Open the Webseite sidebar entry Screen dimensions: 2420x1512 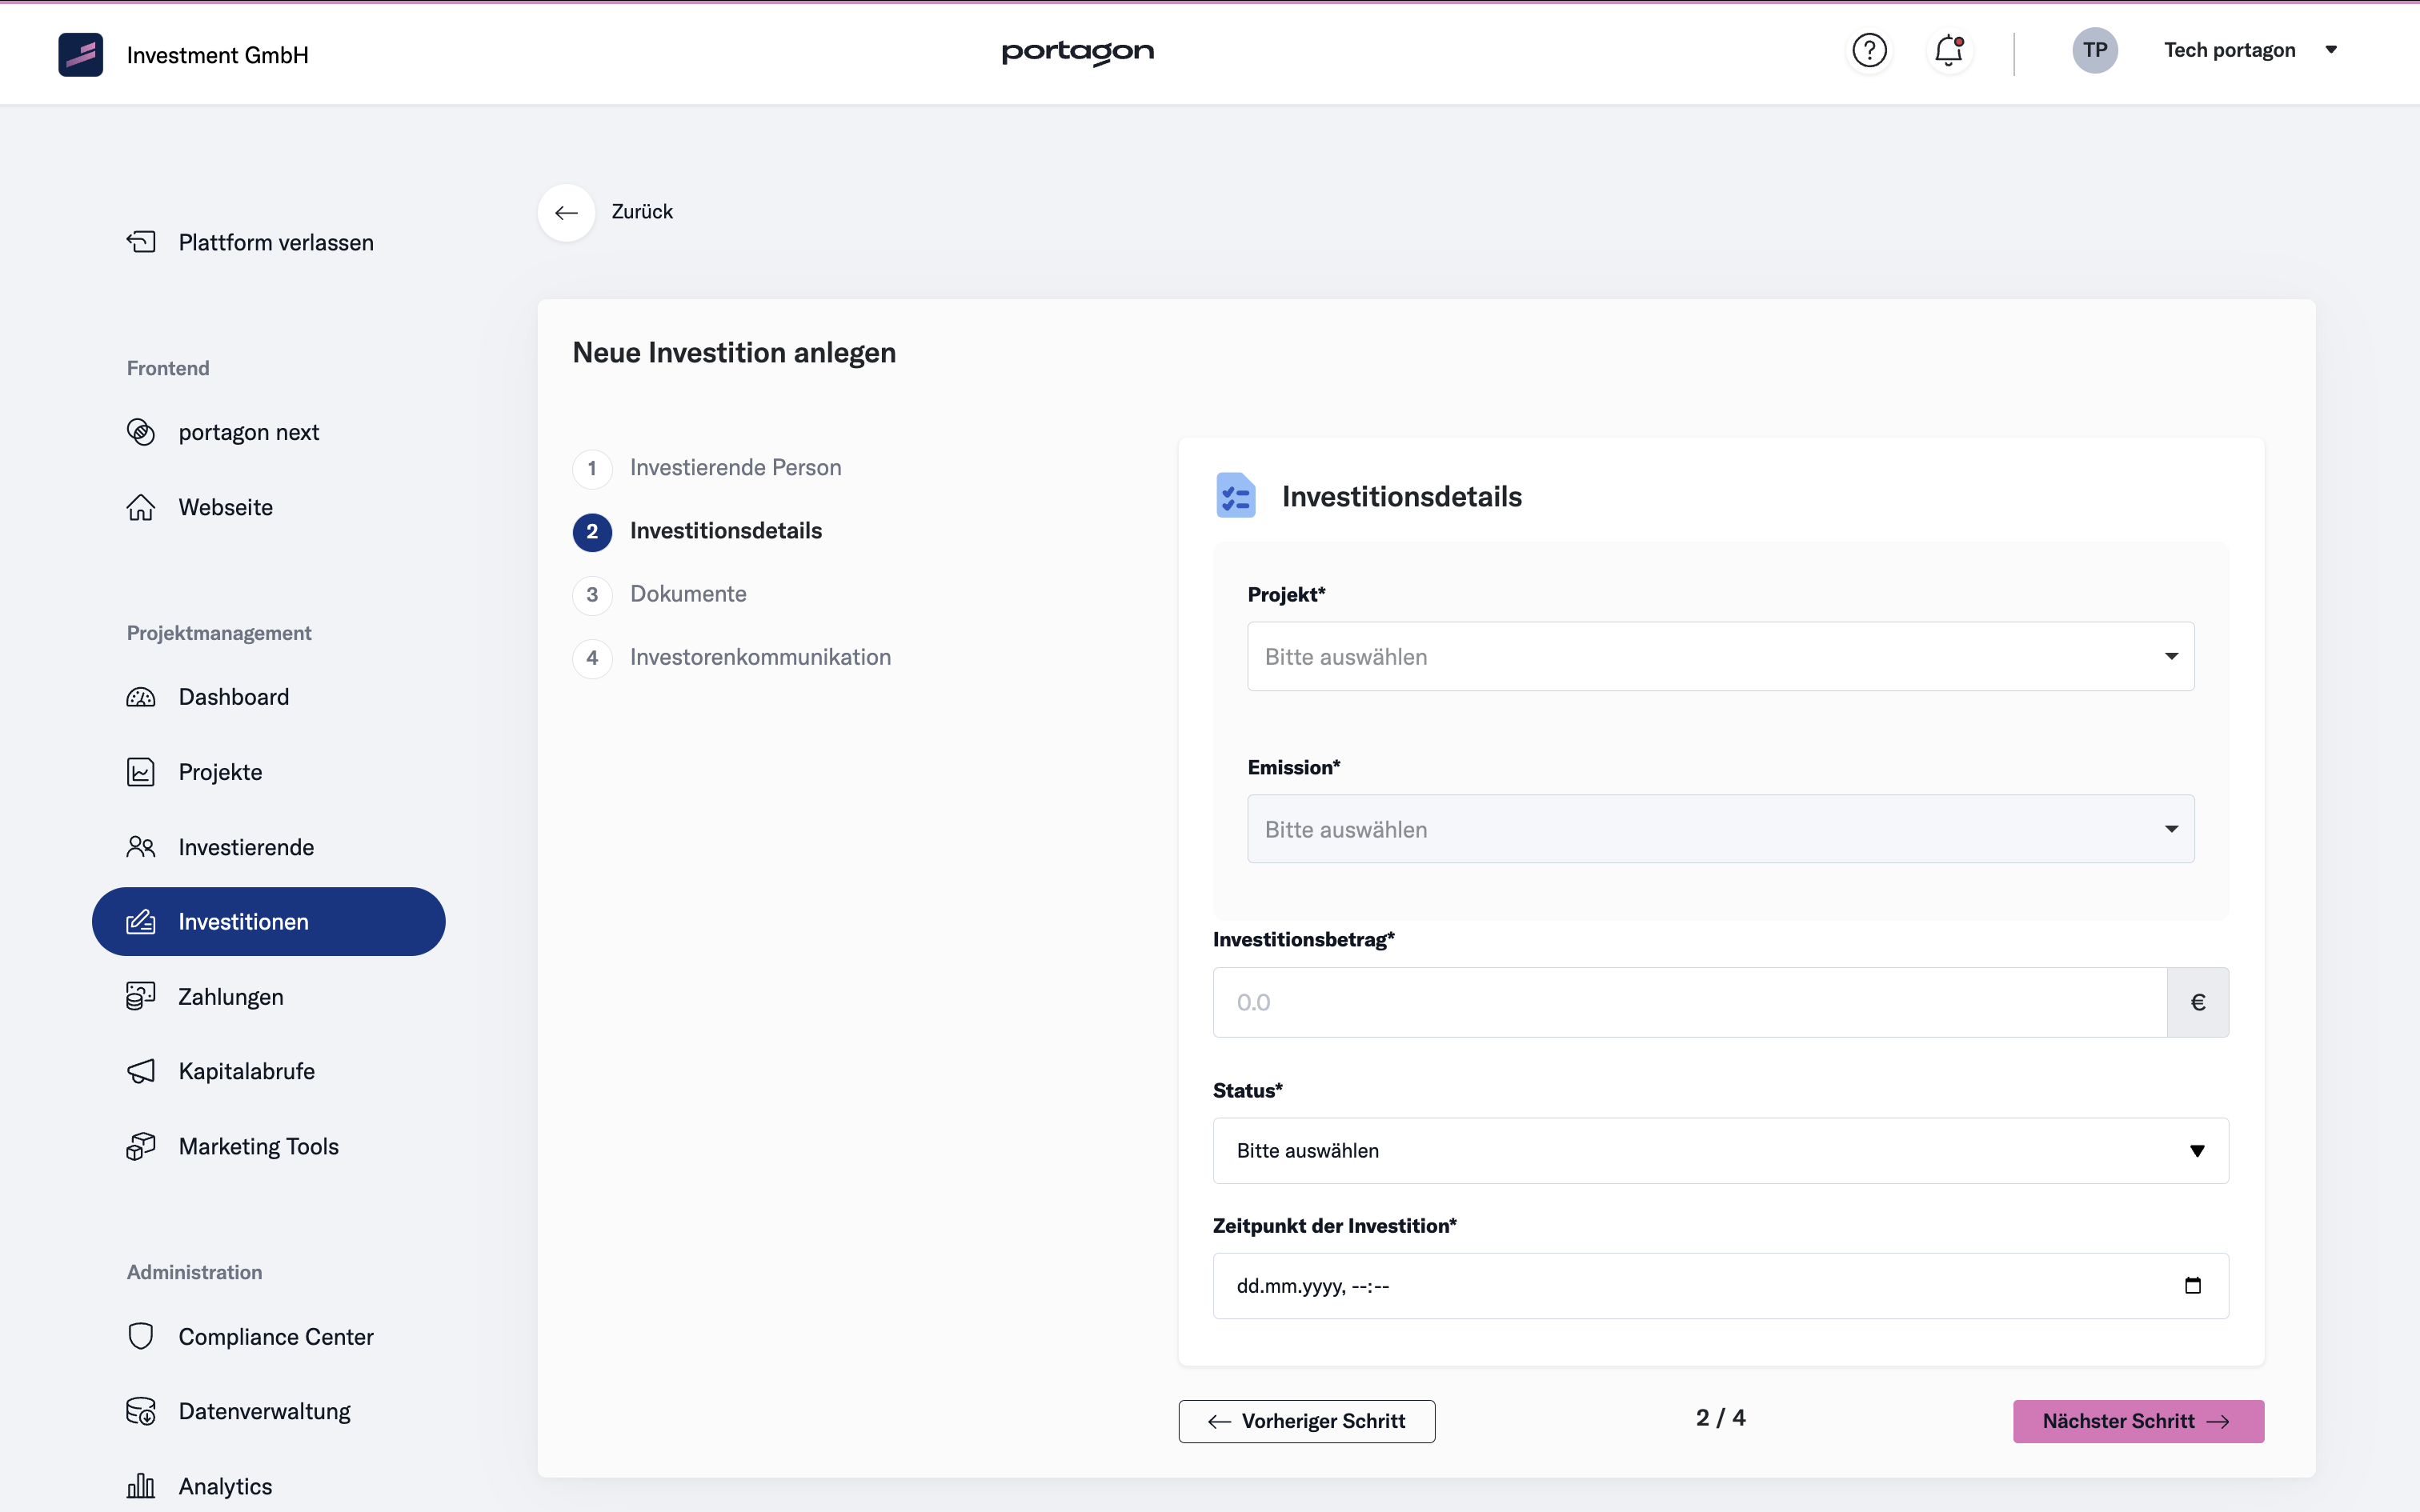pos(269,507)
